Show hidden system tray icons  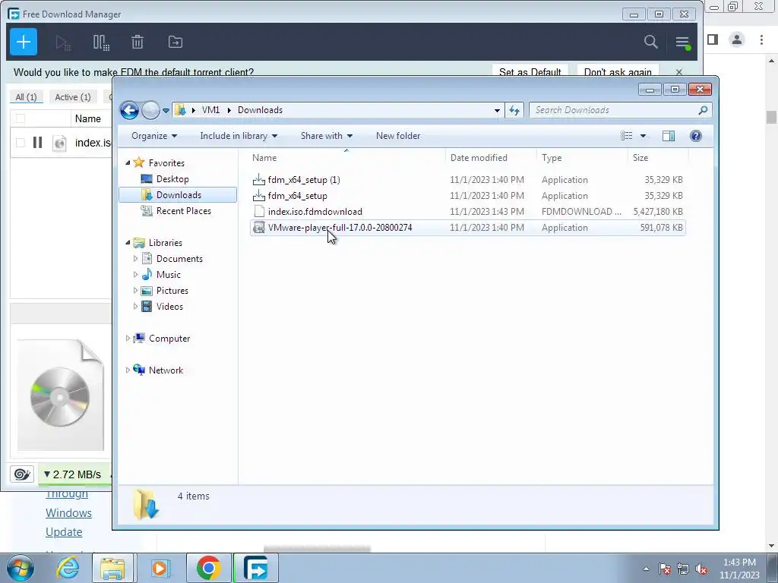[x=646, y=569]
